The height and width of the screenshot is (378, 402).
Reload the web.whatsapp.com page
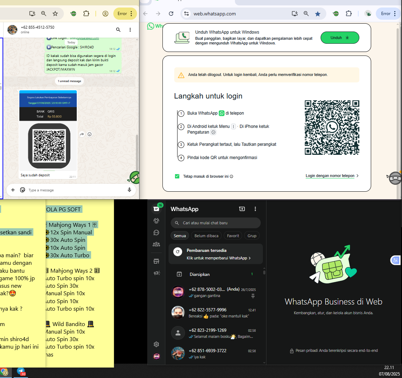coord(171,14)
